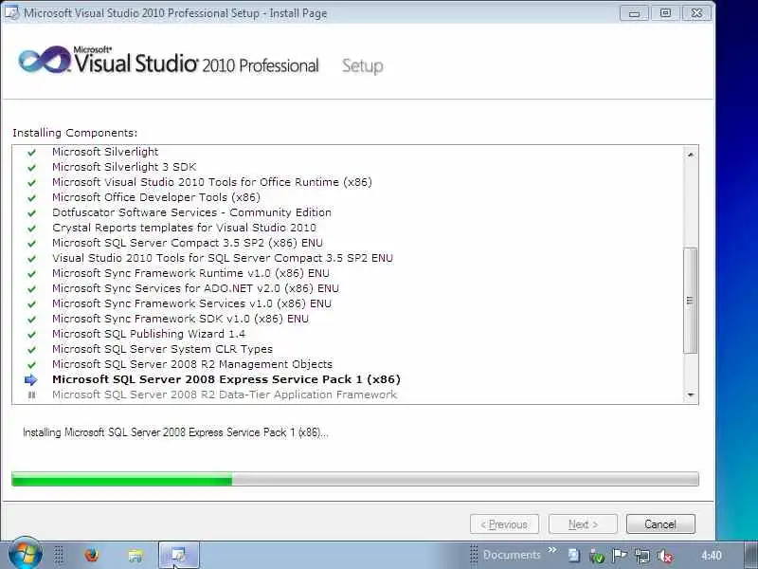Select 'Microsoft Sync Services for ADO.NET v2.0' row
The width and height of the screenshot is (758, 569).
tap(196, 288)
